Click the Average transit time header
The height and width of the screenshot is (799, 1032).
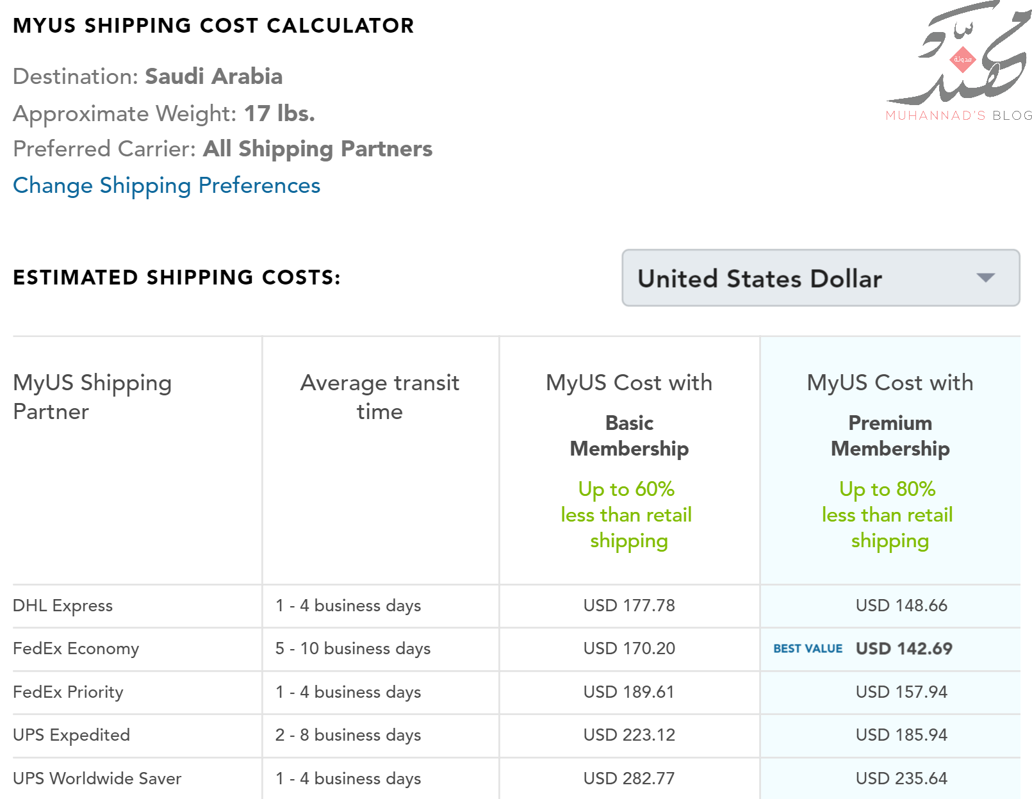(x=380, y=397)
